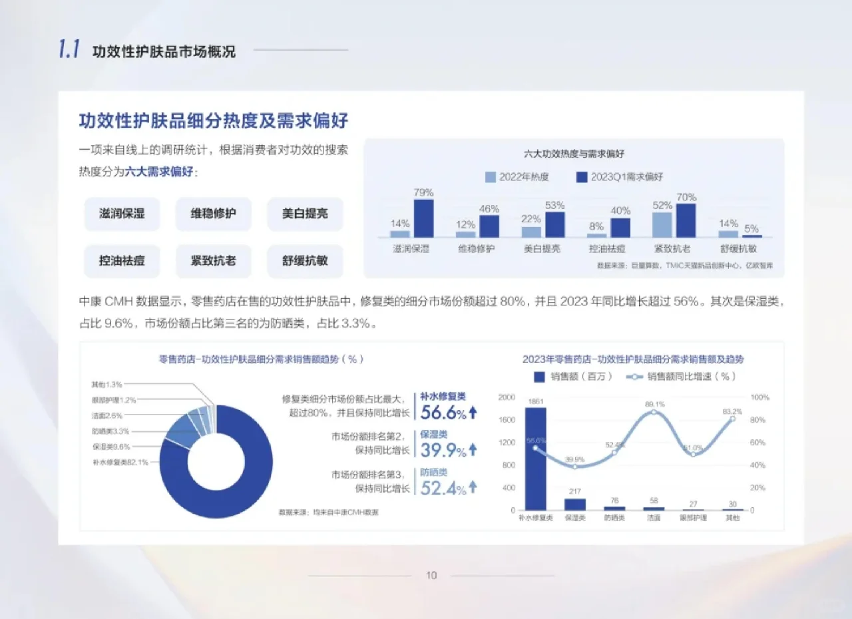Click the donut chart title 零售药店-功效性护肤品细分需求销售额趋势

pos(262,359)
